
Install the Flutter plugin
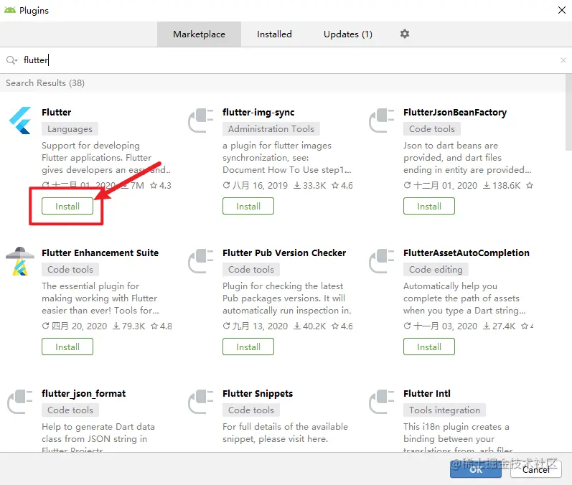(67, 206)
